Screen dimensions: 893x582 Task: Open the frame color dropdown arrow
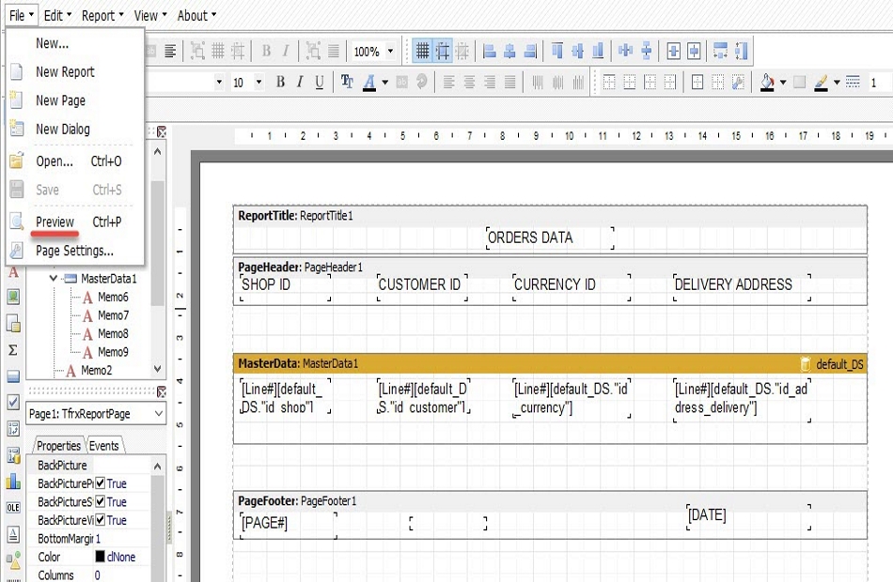coord(837,83)
